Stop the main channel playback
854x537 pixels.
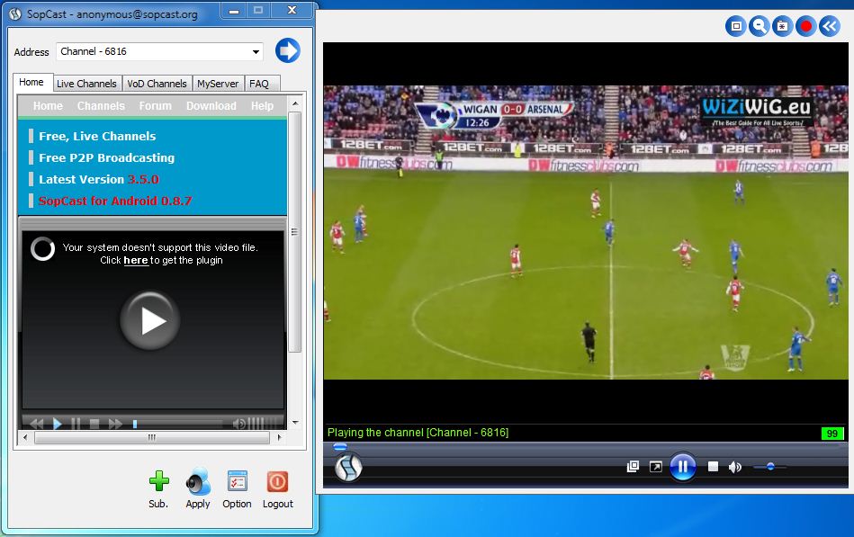pyautogui.click(x=713, y=467)
